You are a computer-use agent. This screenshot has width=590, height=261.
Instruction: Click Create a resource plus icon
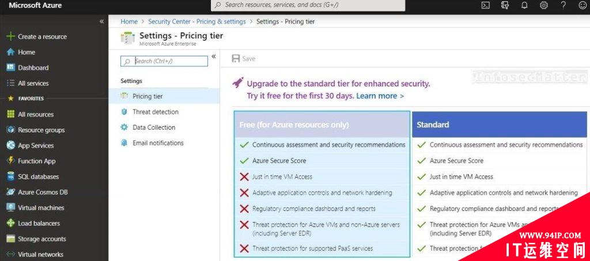(10, 36)
